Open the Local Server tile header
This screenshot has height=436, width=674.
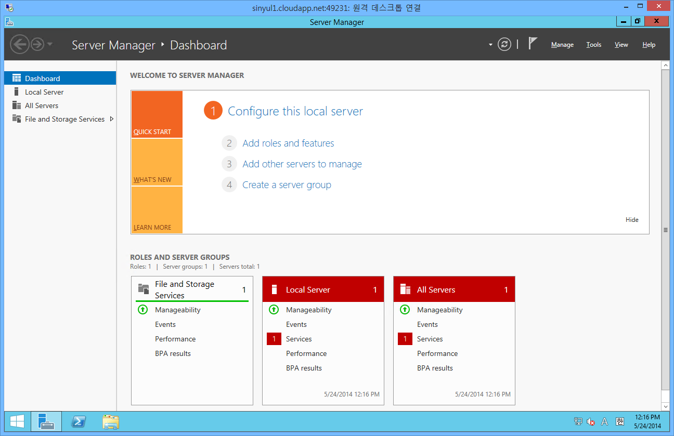click(x=323, y=289)
